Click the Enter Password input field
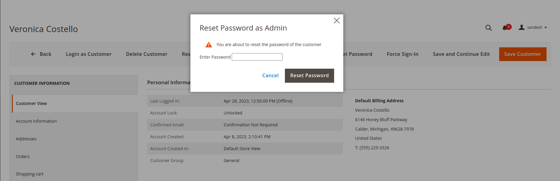The height and width of the screenshot is (181, 560). point(257,57)
